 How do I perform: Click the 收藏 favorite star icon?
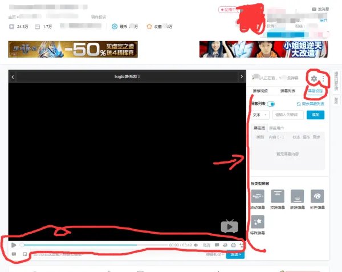149,27
